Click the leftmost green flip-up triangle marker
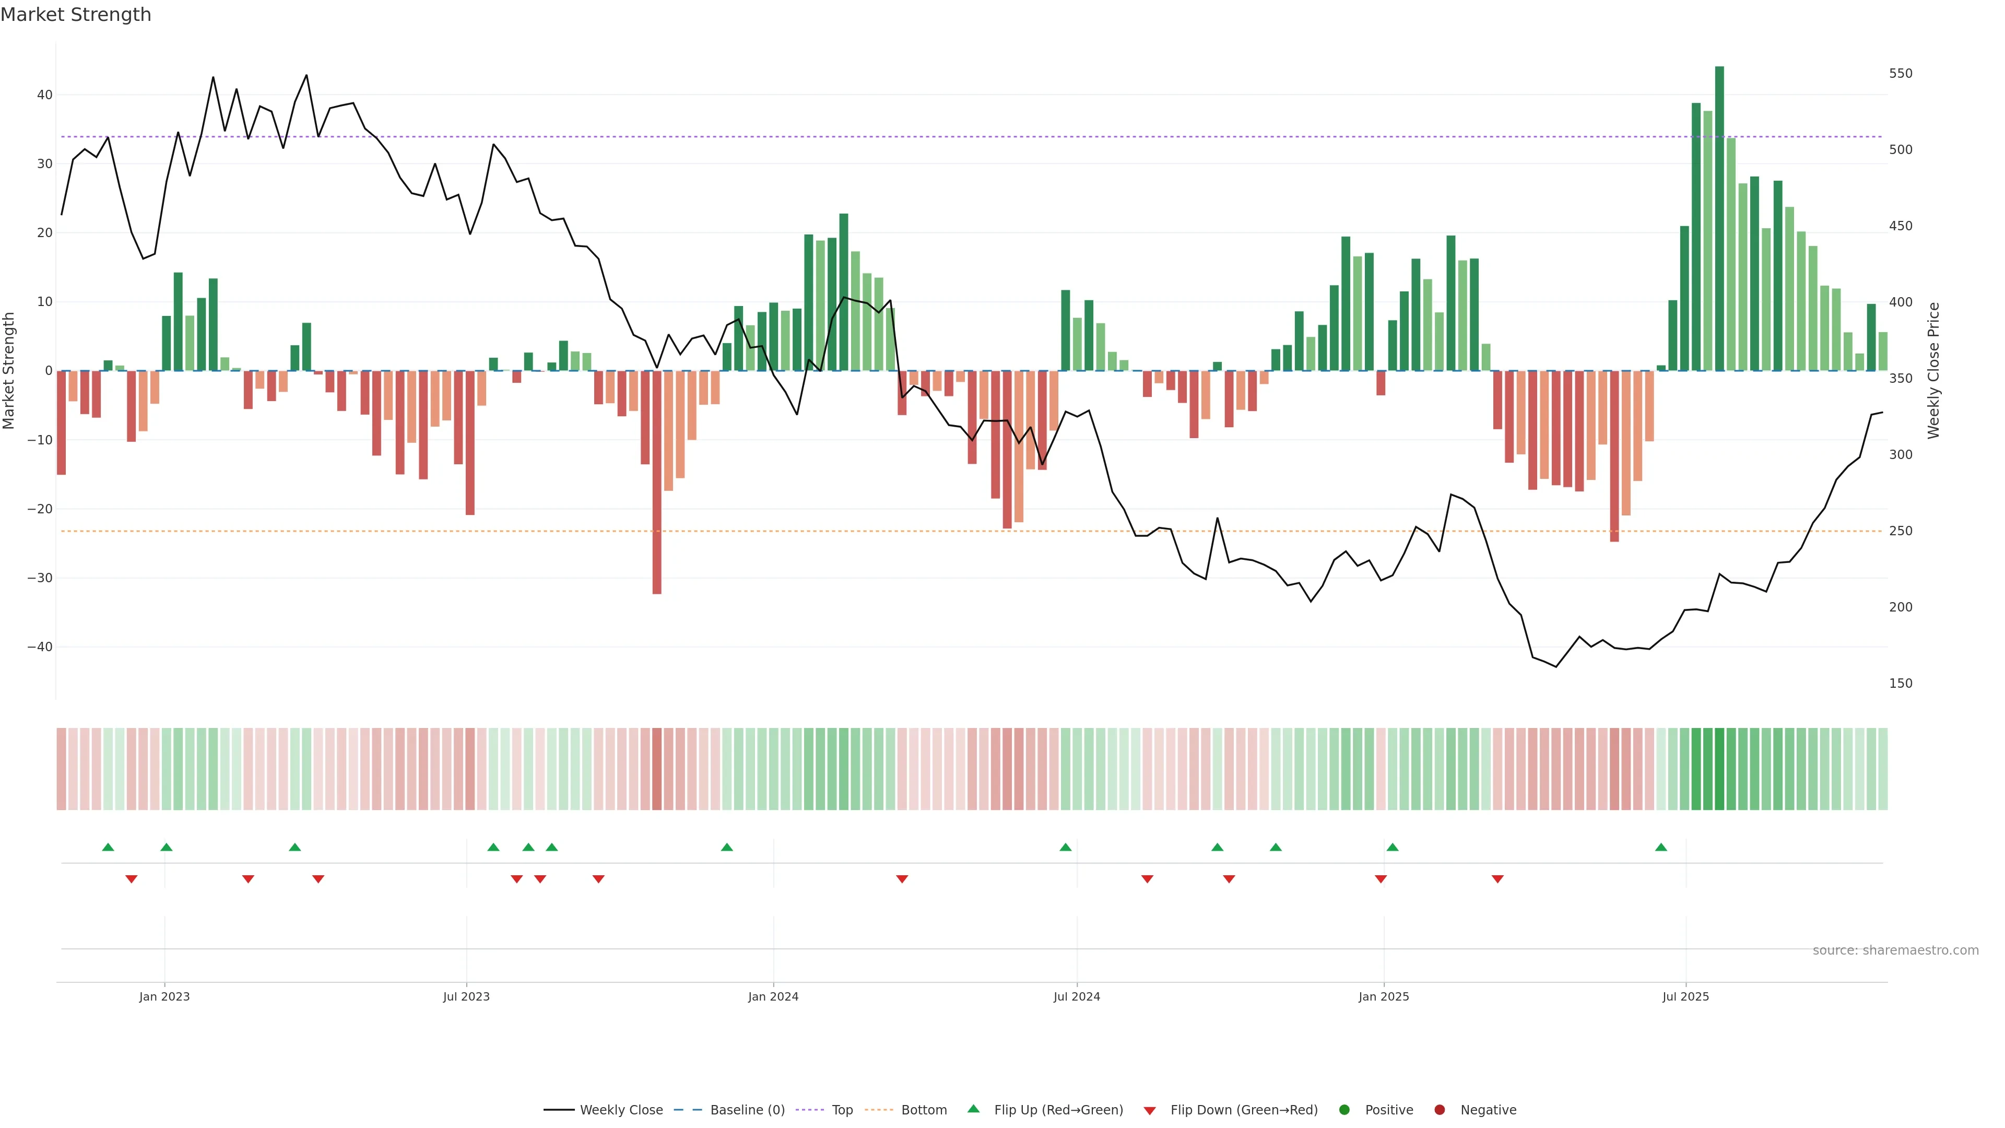The image size is (2005, 1128). (x=108, y=847)
